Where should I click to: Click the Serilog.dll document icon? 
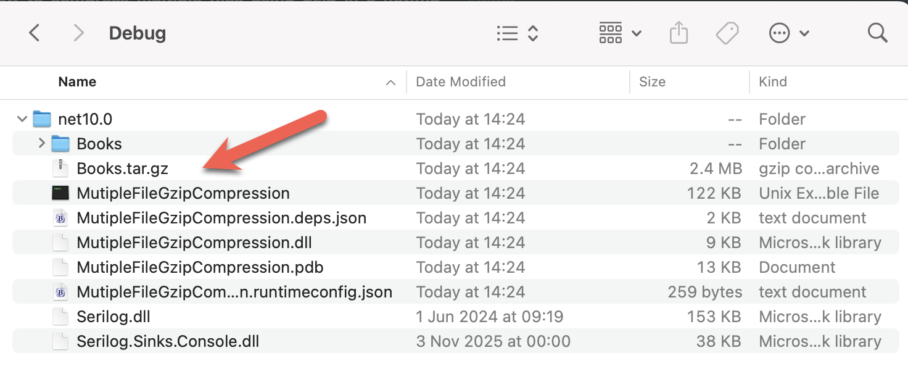[x=60, y=316]
